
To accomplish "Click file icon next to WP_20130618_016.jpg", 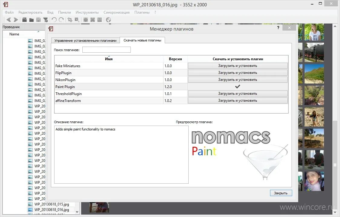I will click(x=30, y=210).
